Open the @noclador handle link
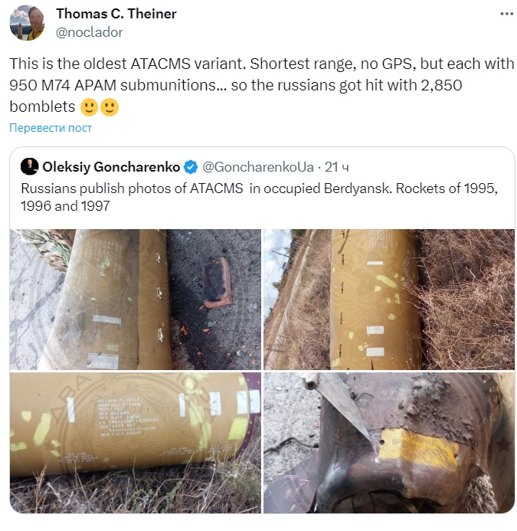Image resolution: width=517 pixels, height=531 pixels. coord(89,32)
